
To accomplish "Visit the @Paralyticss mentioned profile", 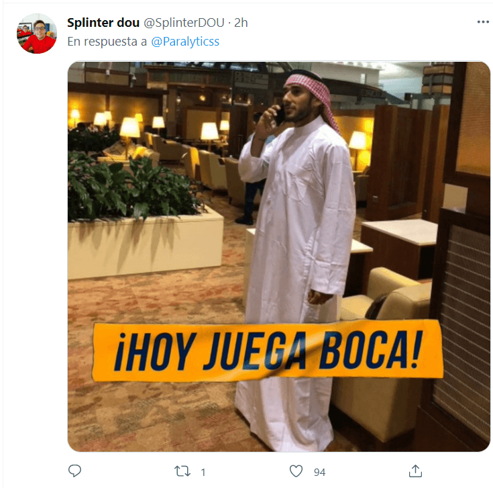I will 185,42.
